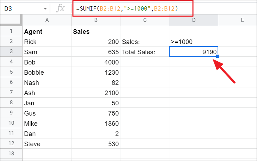Select row 12 header
The image size is (257, 161).
11,144
